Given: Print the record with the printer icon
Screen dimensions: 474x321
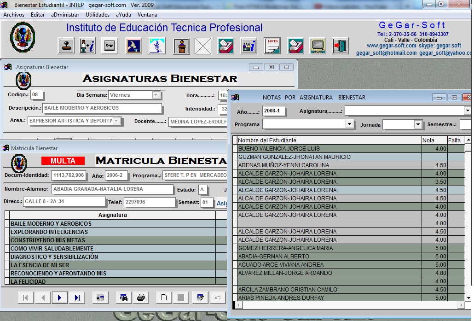Looking at the screenshot, I should click(x=141, y=298).
